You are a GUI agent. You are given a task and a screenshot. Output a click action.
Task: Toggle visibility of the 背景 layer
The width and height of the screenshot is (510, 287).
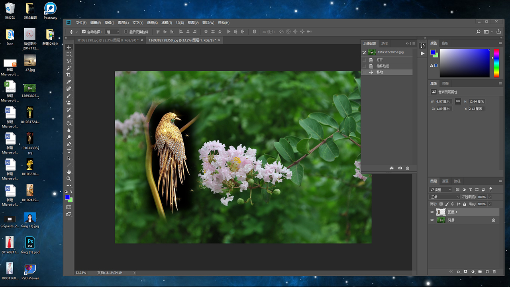(432, 220)
